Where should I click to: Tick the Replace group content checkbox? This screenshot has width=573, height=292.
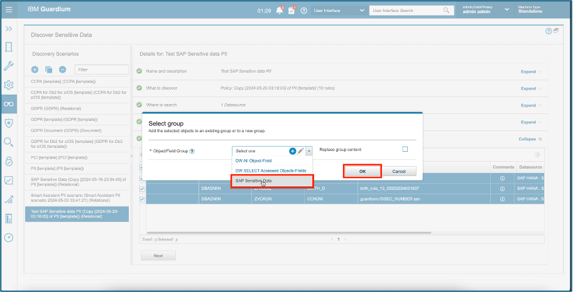tap(405, 149)
